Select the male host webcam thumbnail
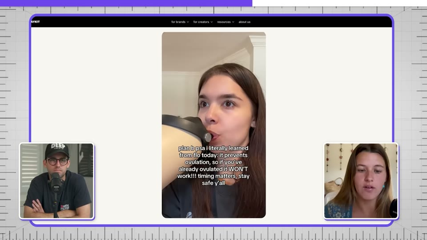Viewport: 427px width, 240px height. [x=57, y=181]
